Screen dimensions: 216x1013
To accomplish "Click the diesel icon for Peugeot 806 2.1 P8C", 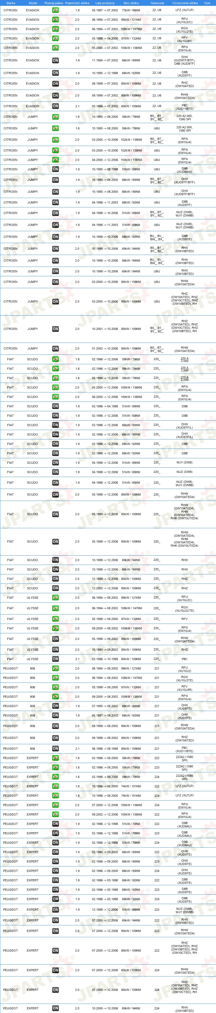I will coord(55,748).
